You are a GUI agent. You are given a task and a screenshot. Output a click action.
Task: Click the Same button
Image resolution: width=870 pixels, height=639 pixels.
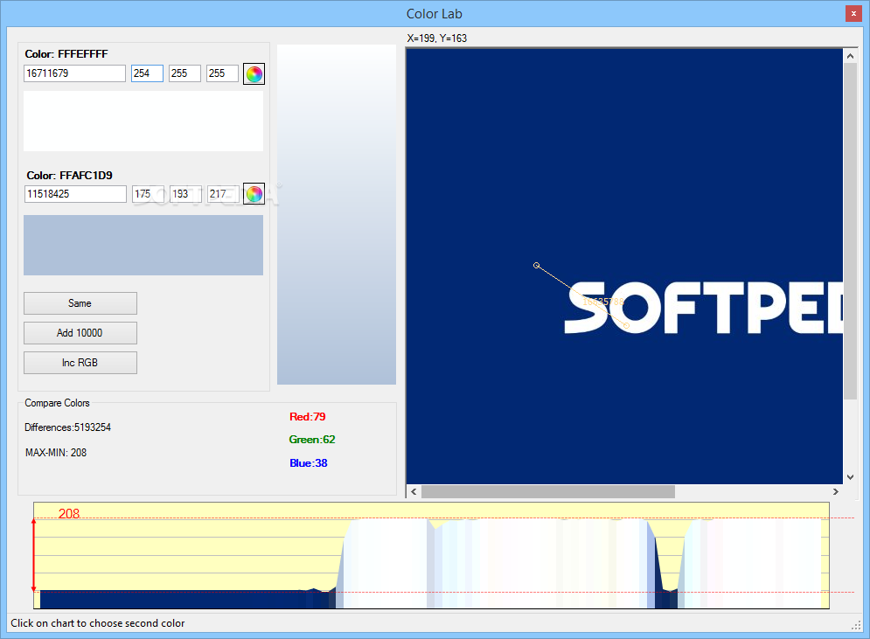[x=80, y=303]
